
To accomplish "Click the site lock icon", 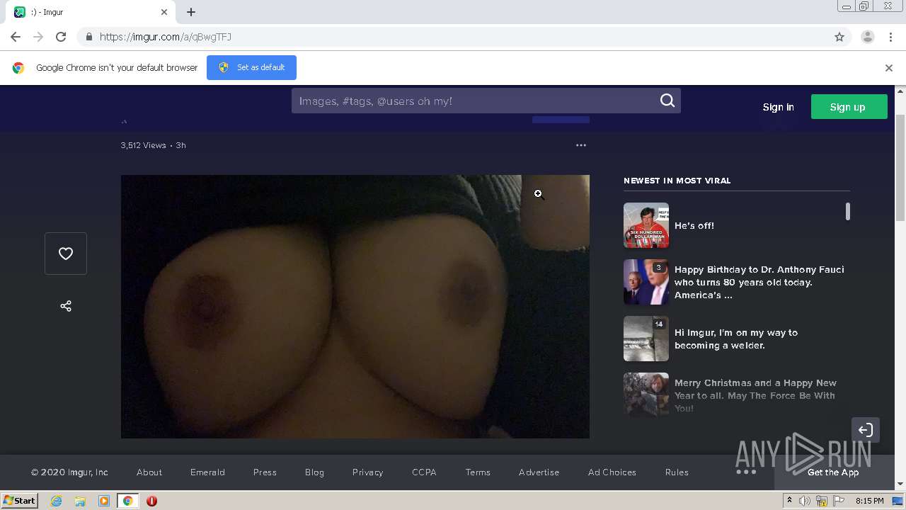I will point(88,37).
